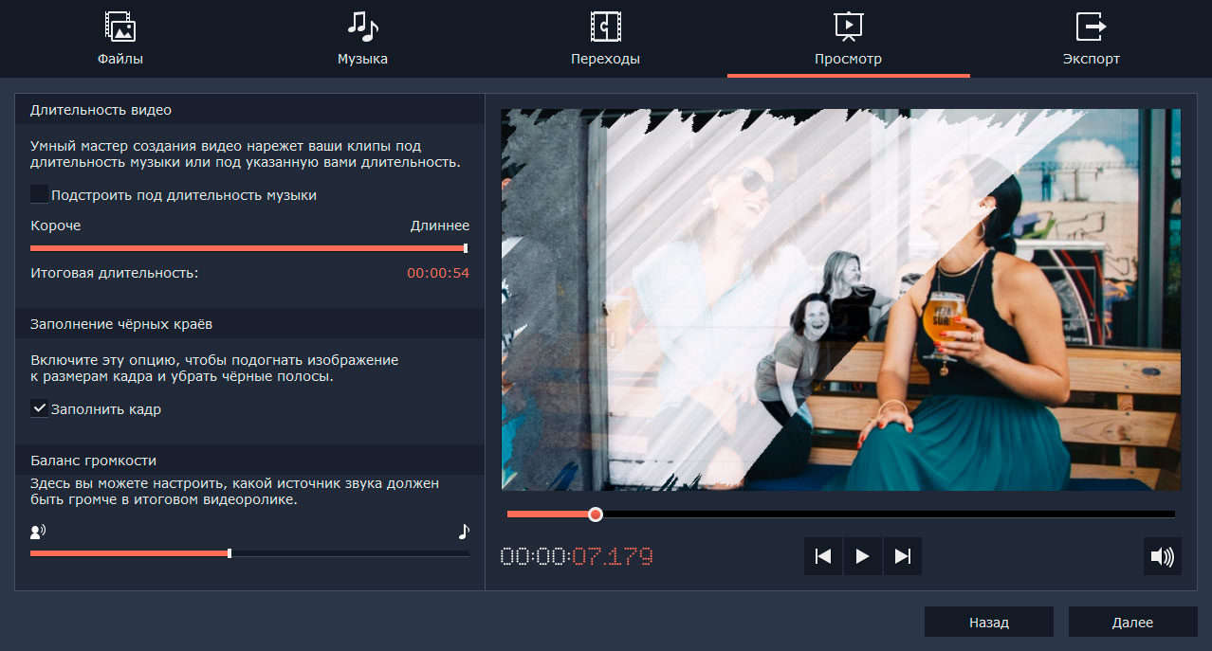Play the video preview
This screenshot has height=651, width=1212.
tap(863, 556)
